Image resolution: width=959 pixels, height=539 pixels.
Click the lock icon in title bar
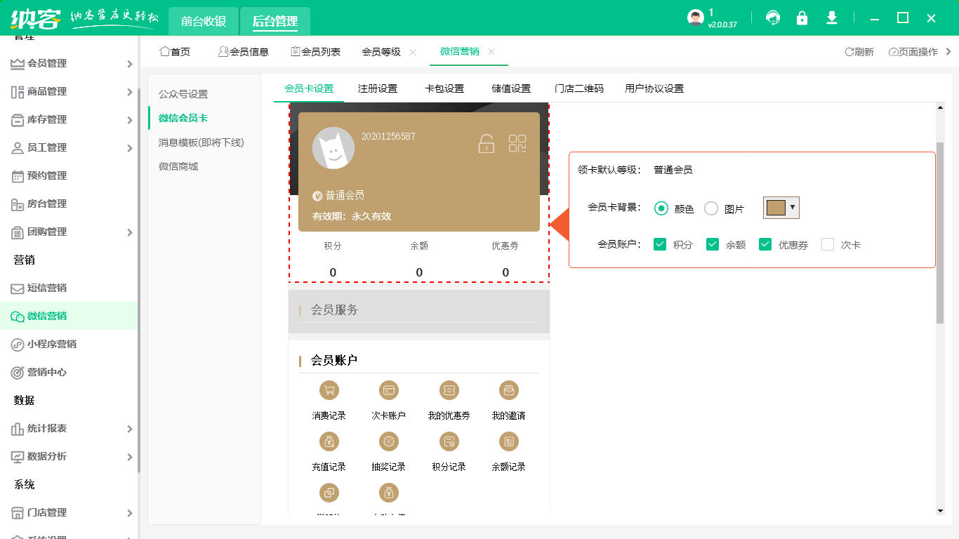[x=802, y=17]
